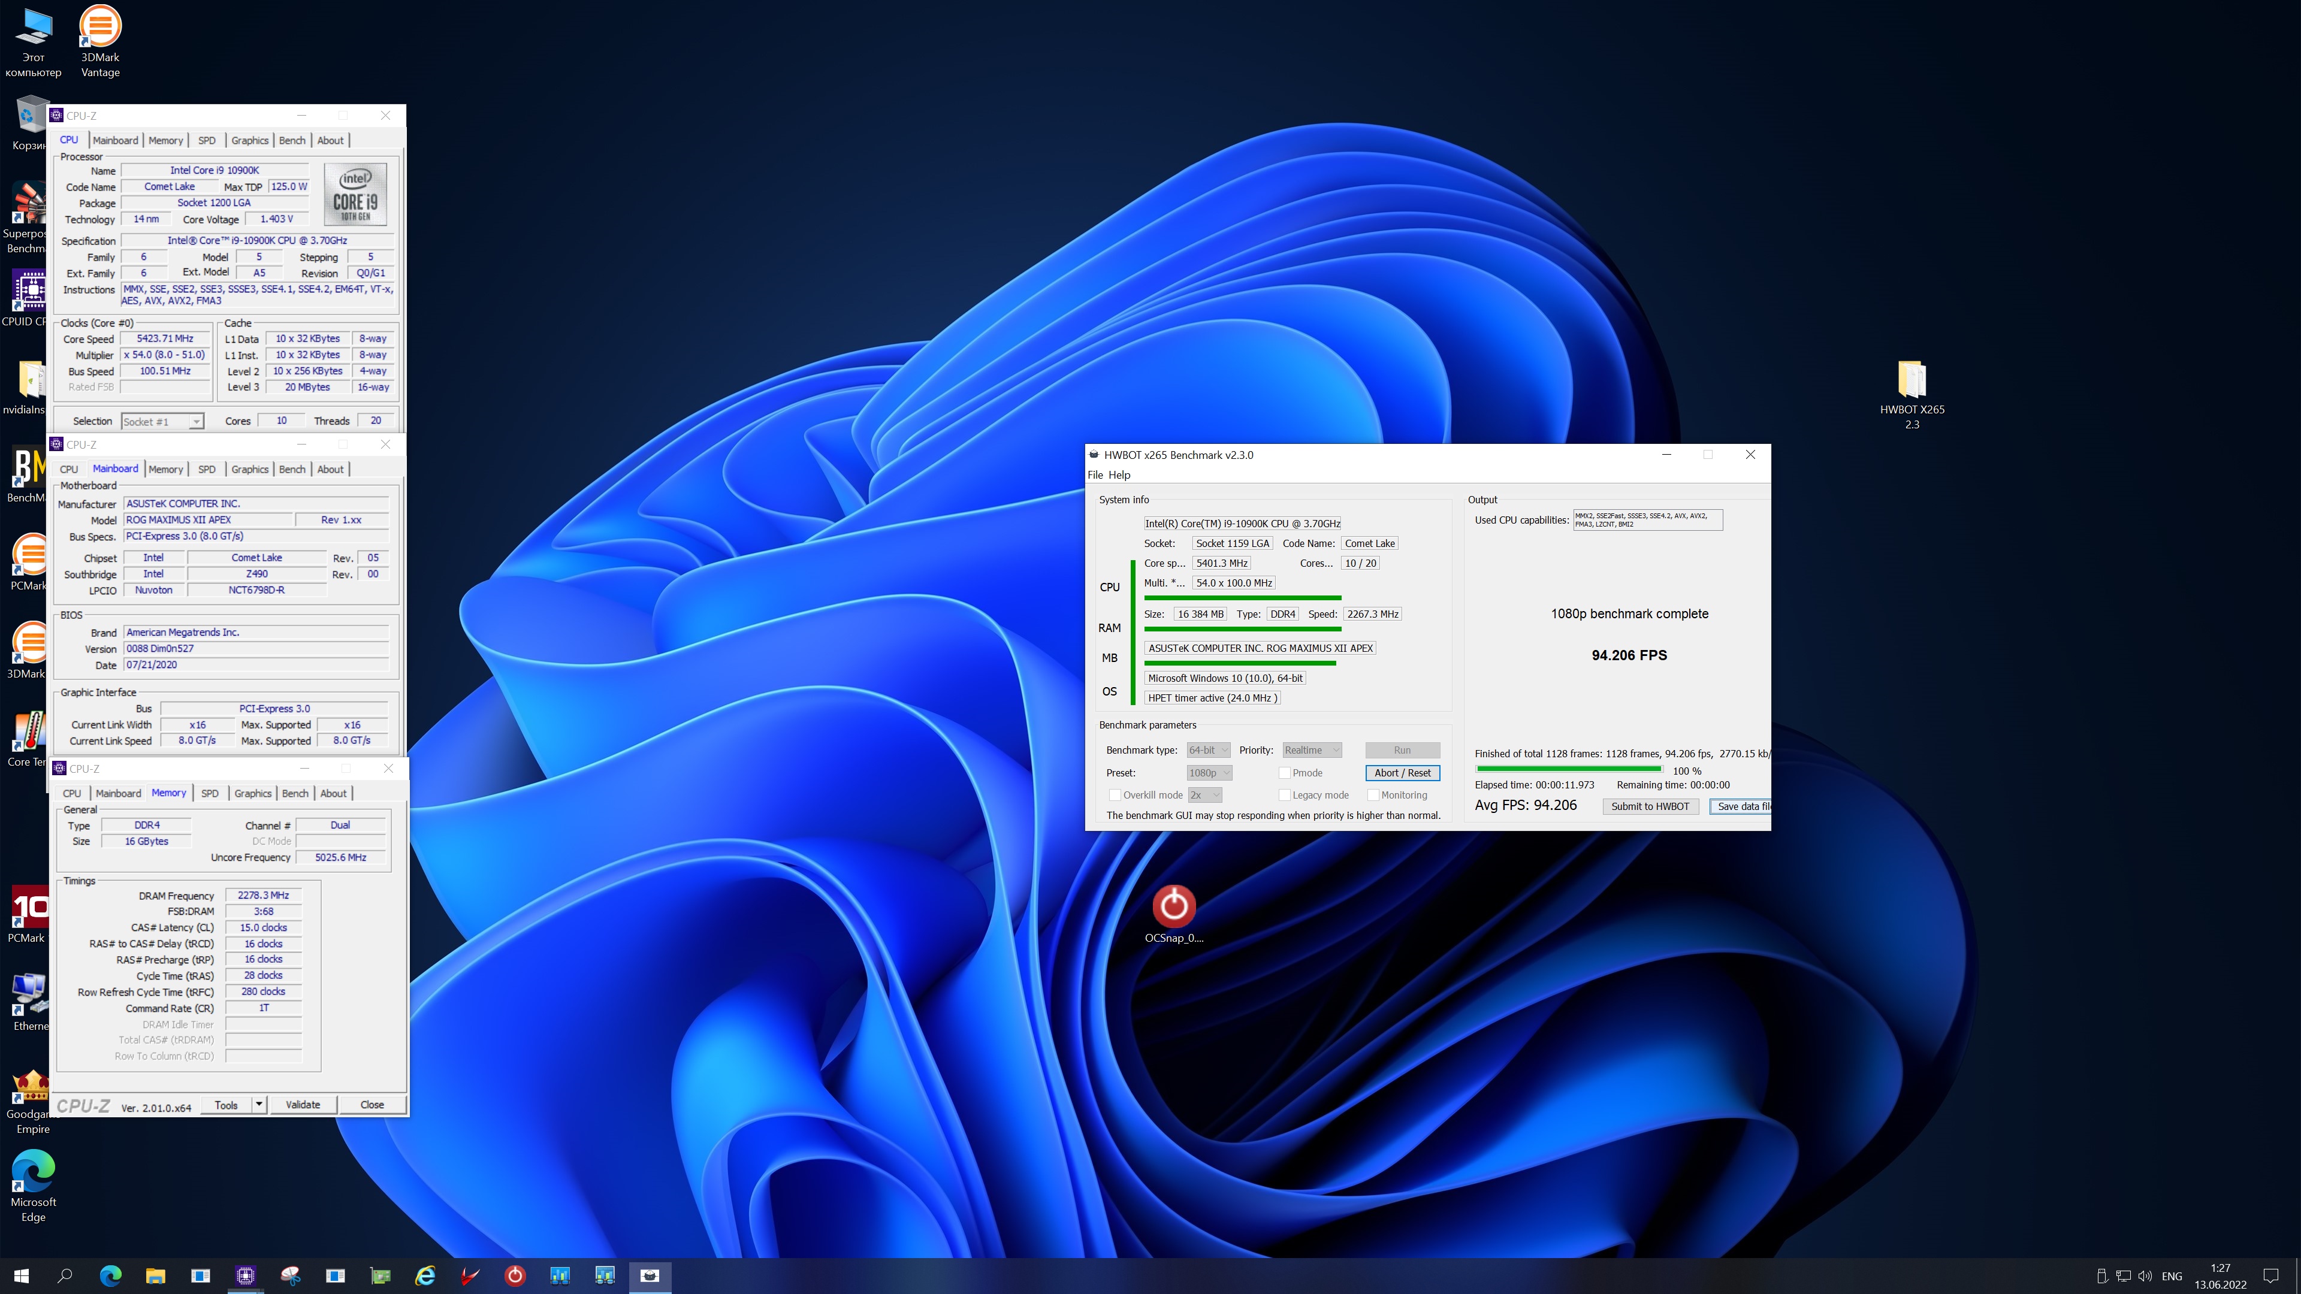Open Graphics tab in CPU-Z Timings window

click(253, 793)
